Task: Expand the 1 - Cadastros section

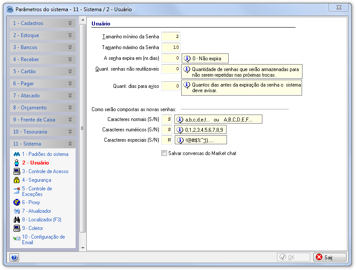Action: point(43,23)
